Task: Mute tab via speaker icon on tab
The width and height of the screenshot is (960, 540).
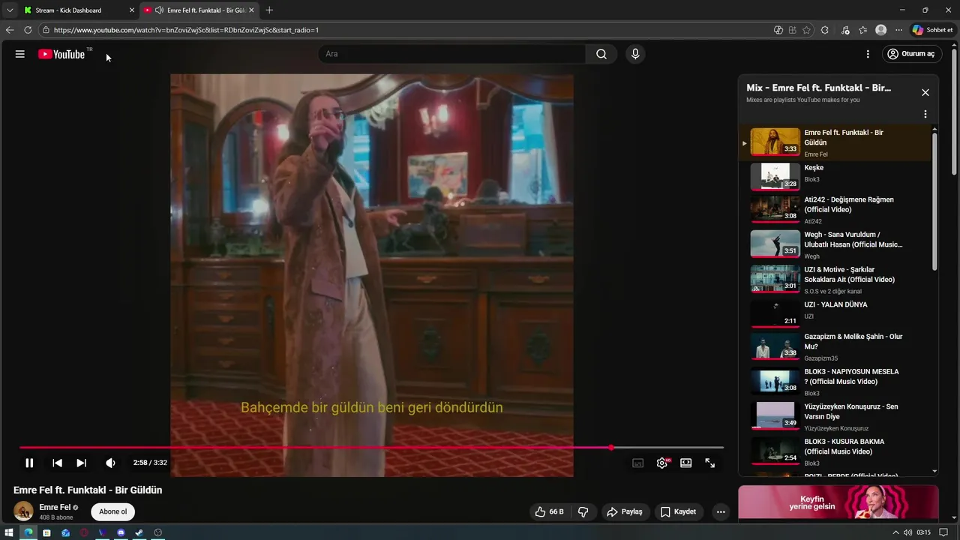Action: [x=159, y=10]
